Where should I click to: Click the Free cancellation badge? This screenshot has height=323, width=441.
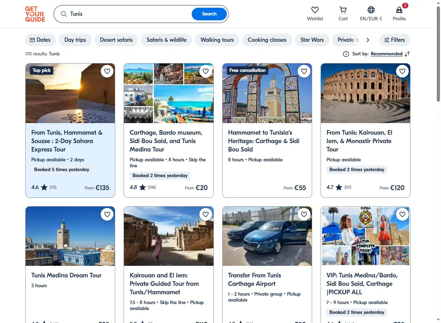point(248,70)
